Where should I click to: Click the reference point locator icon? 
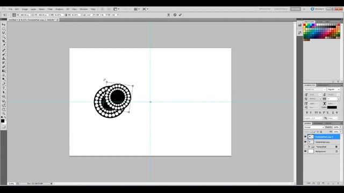tap(14, 15)
